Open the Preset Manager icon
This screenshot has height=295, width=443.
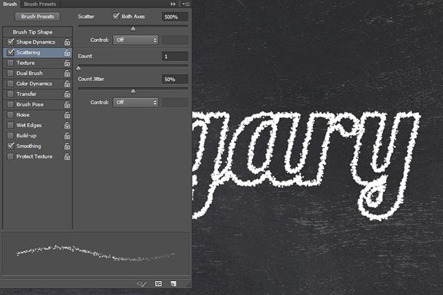coord(159,284)
